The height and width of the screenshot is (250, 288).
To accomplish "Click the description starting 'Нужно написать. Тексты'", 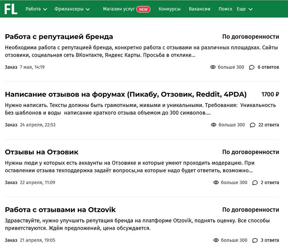I will click(140, 109).
